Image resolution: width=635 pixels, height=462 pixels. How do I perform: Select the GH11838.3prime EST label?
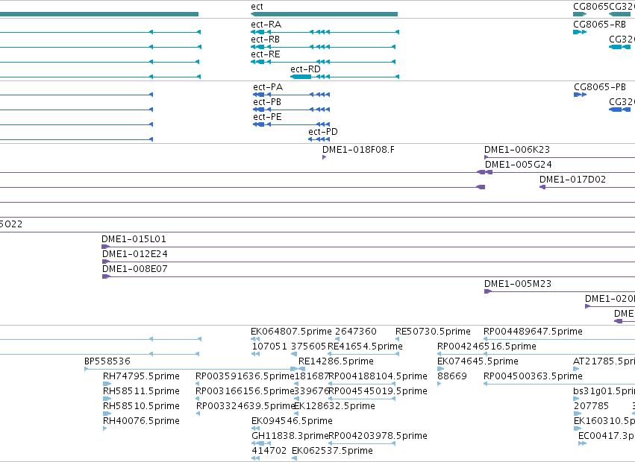290,436
